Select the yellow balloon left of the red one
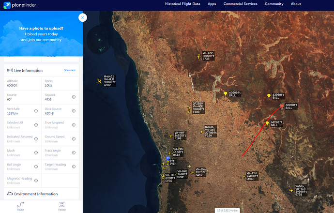334x213 pixels. [269, 96]
